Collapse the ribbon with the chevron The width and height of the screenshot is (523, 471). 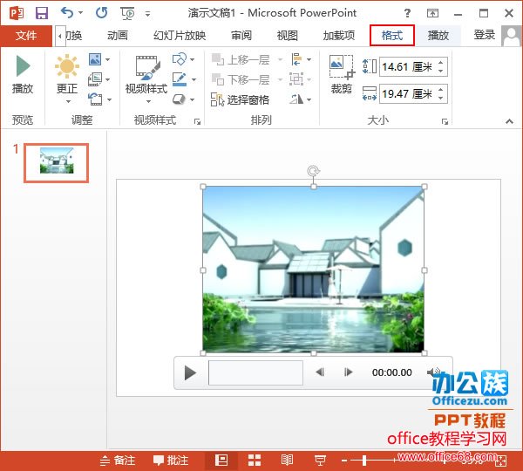click(509, 121)
